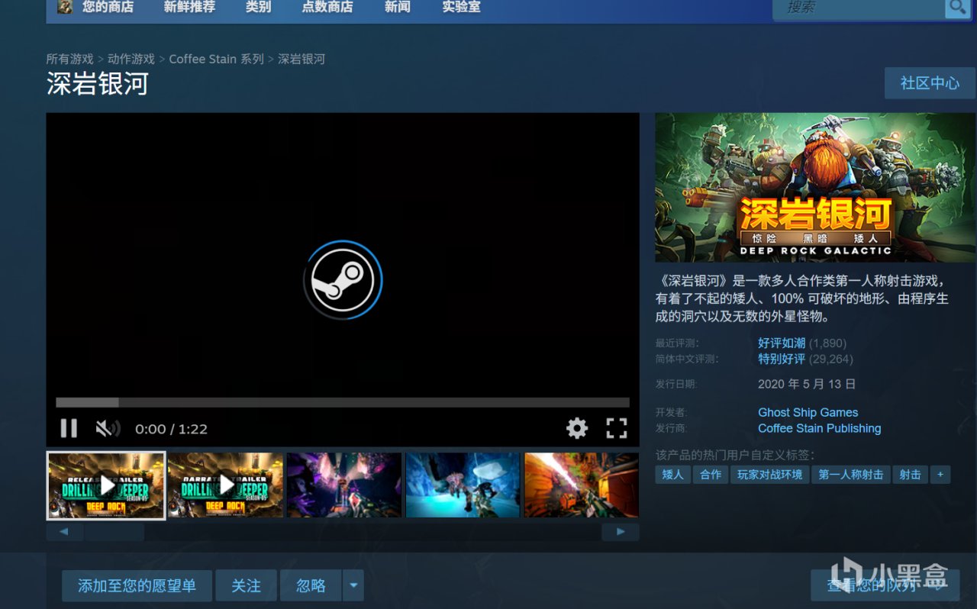
Task: Click the 动作游戏 breadcrumb link
Action: coord(131,59)
